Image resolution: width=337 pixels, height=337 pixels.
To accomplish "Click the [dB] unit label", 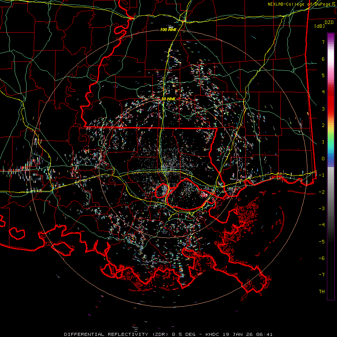I will click(x=320, y=26).
